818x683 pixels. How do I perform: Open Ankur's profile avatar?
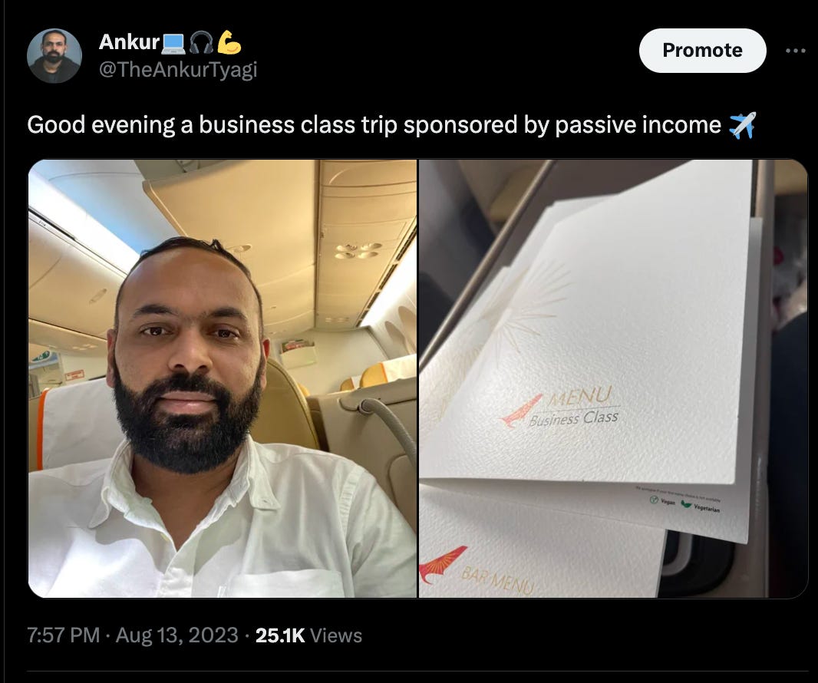point(54,56)
